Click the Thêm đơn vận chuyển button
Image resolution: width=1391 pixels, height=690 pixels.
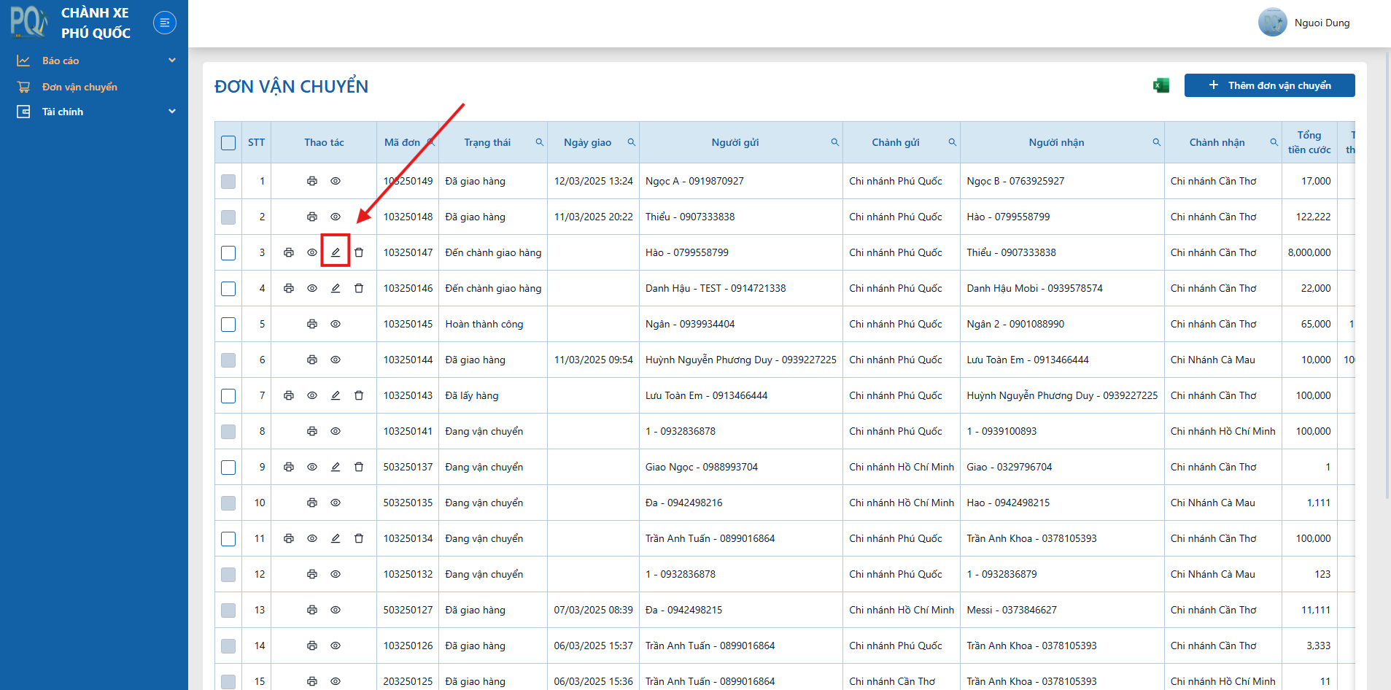pyautogui.click(x=1269, y=85)
